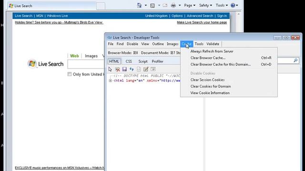The image size is (305, 171).
Task: Click the Developer Tools title bar icon
Action: point(110,38)
